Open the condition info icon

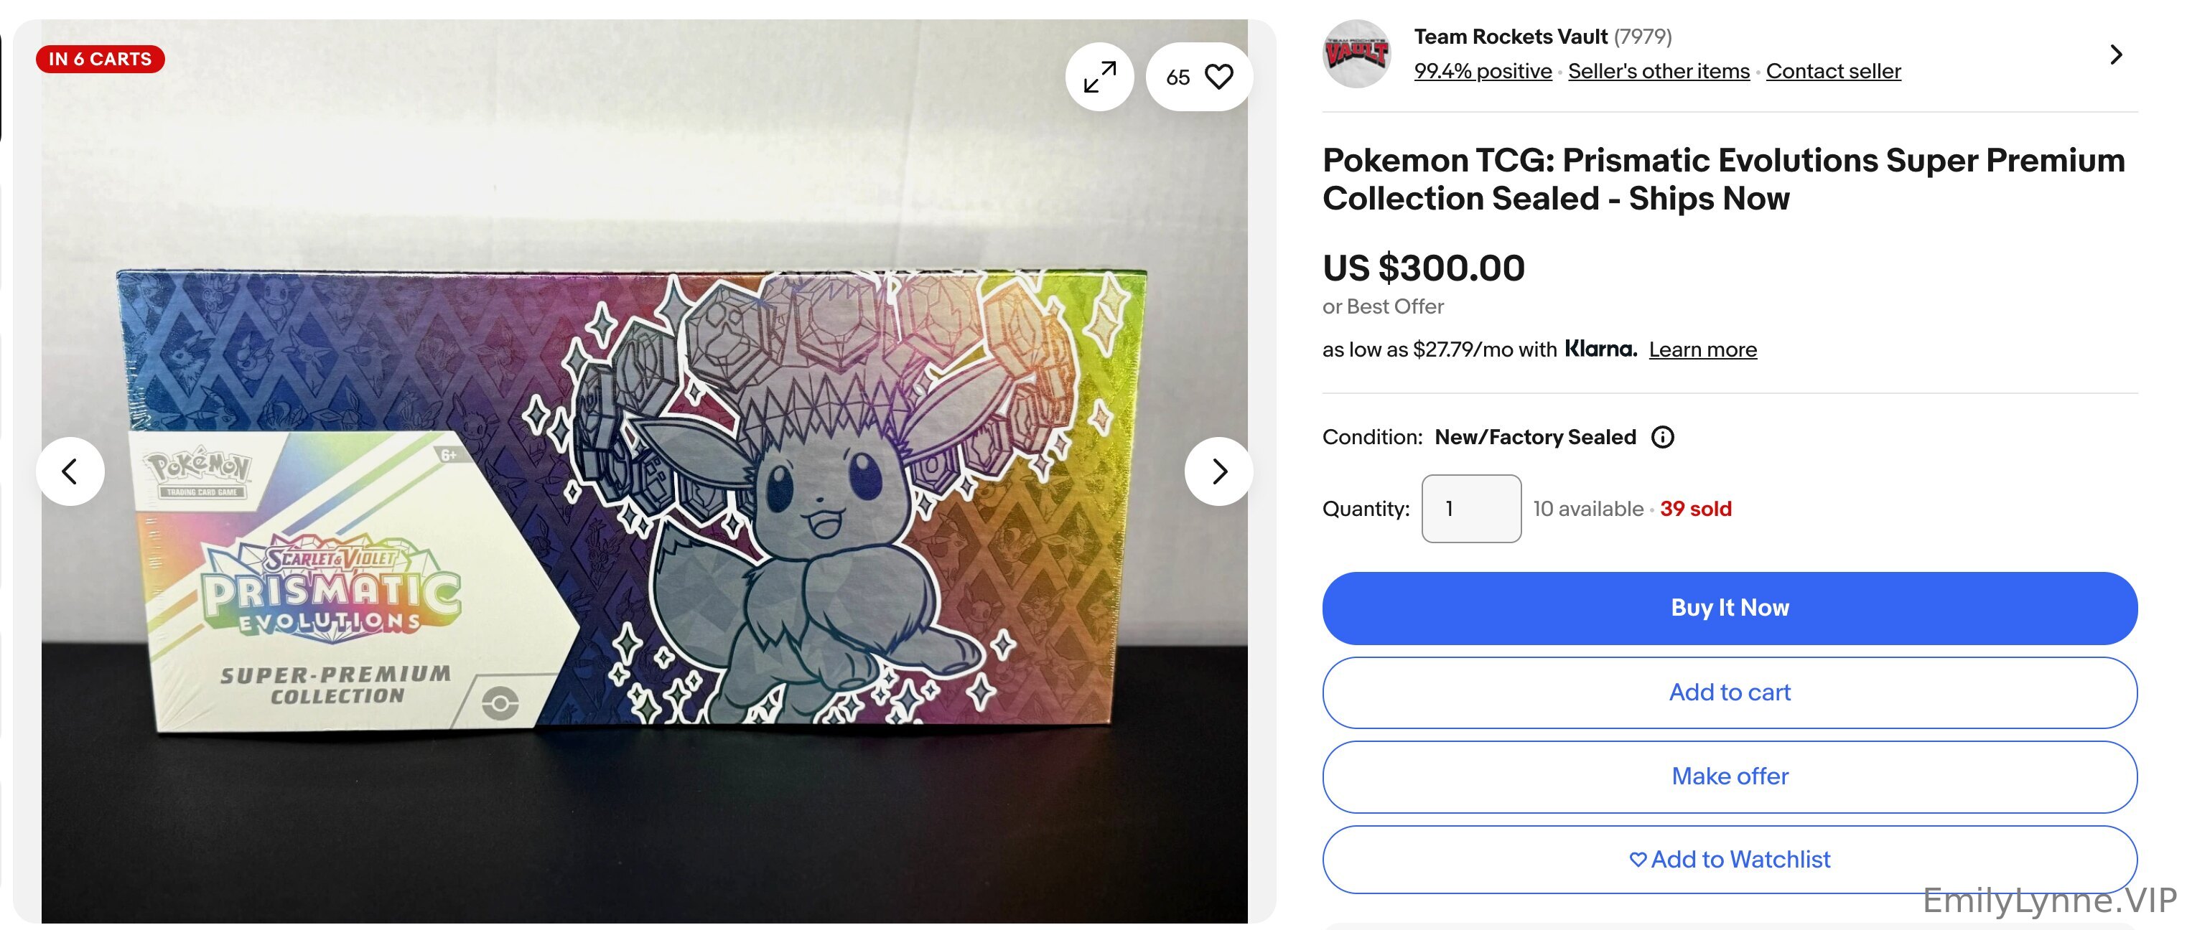click(x=1662, y=437)
